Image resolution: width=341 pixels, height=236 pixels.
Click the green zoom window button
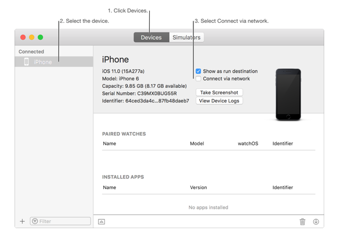(x=40, y=37)
